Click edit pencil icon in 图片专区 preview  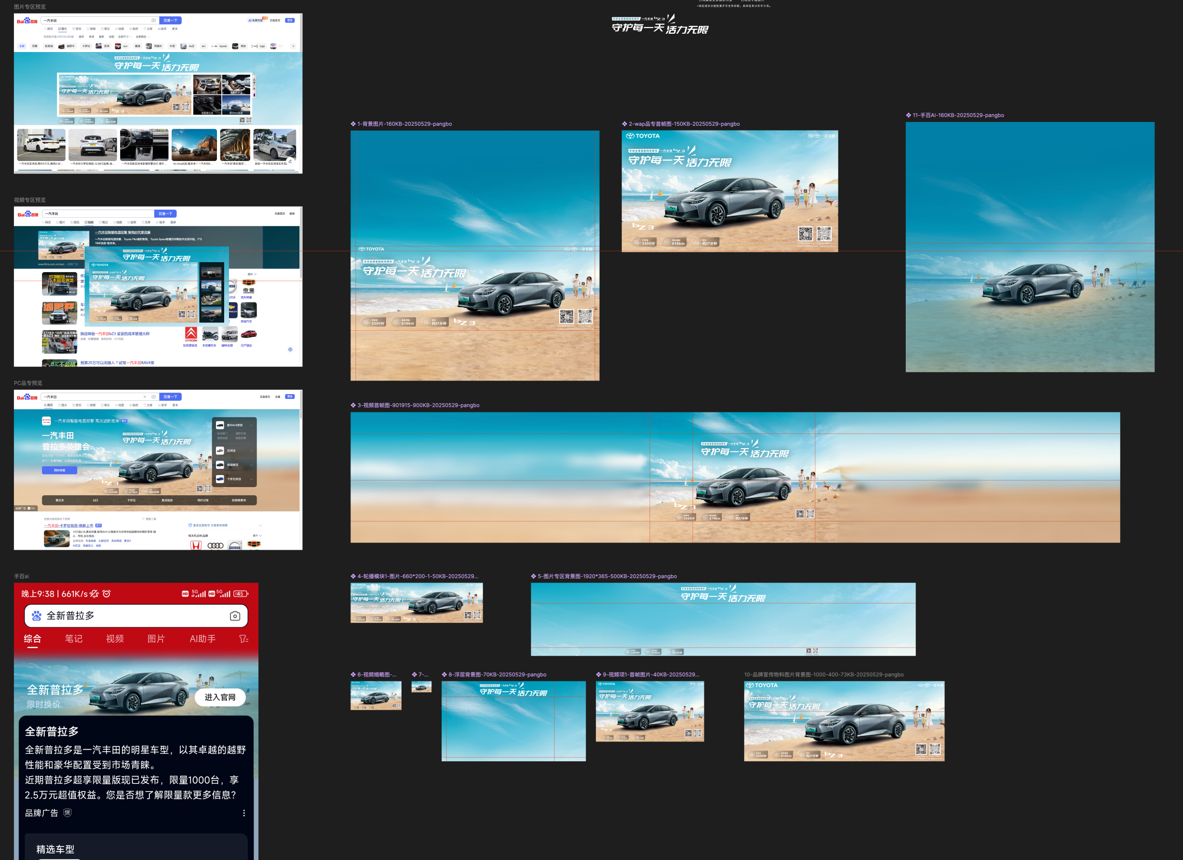pos(291,160)
